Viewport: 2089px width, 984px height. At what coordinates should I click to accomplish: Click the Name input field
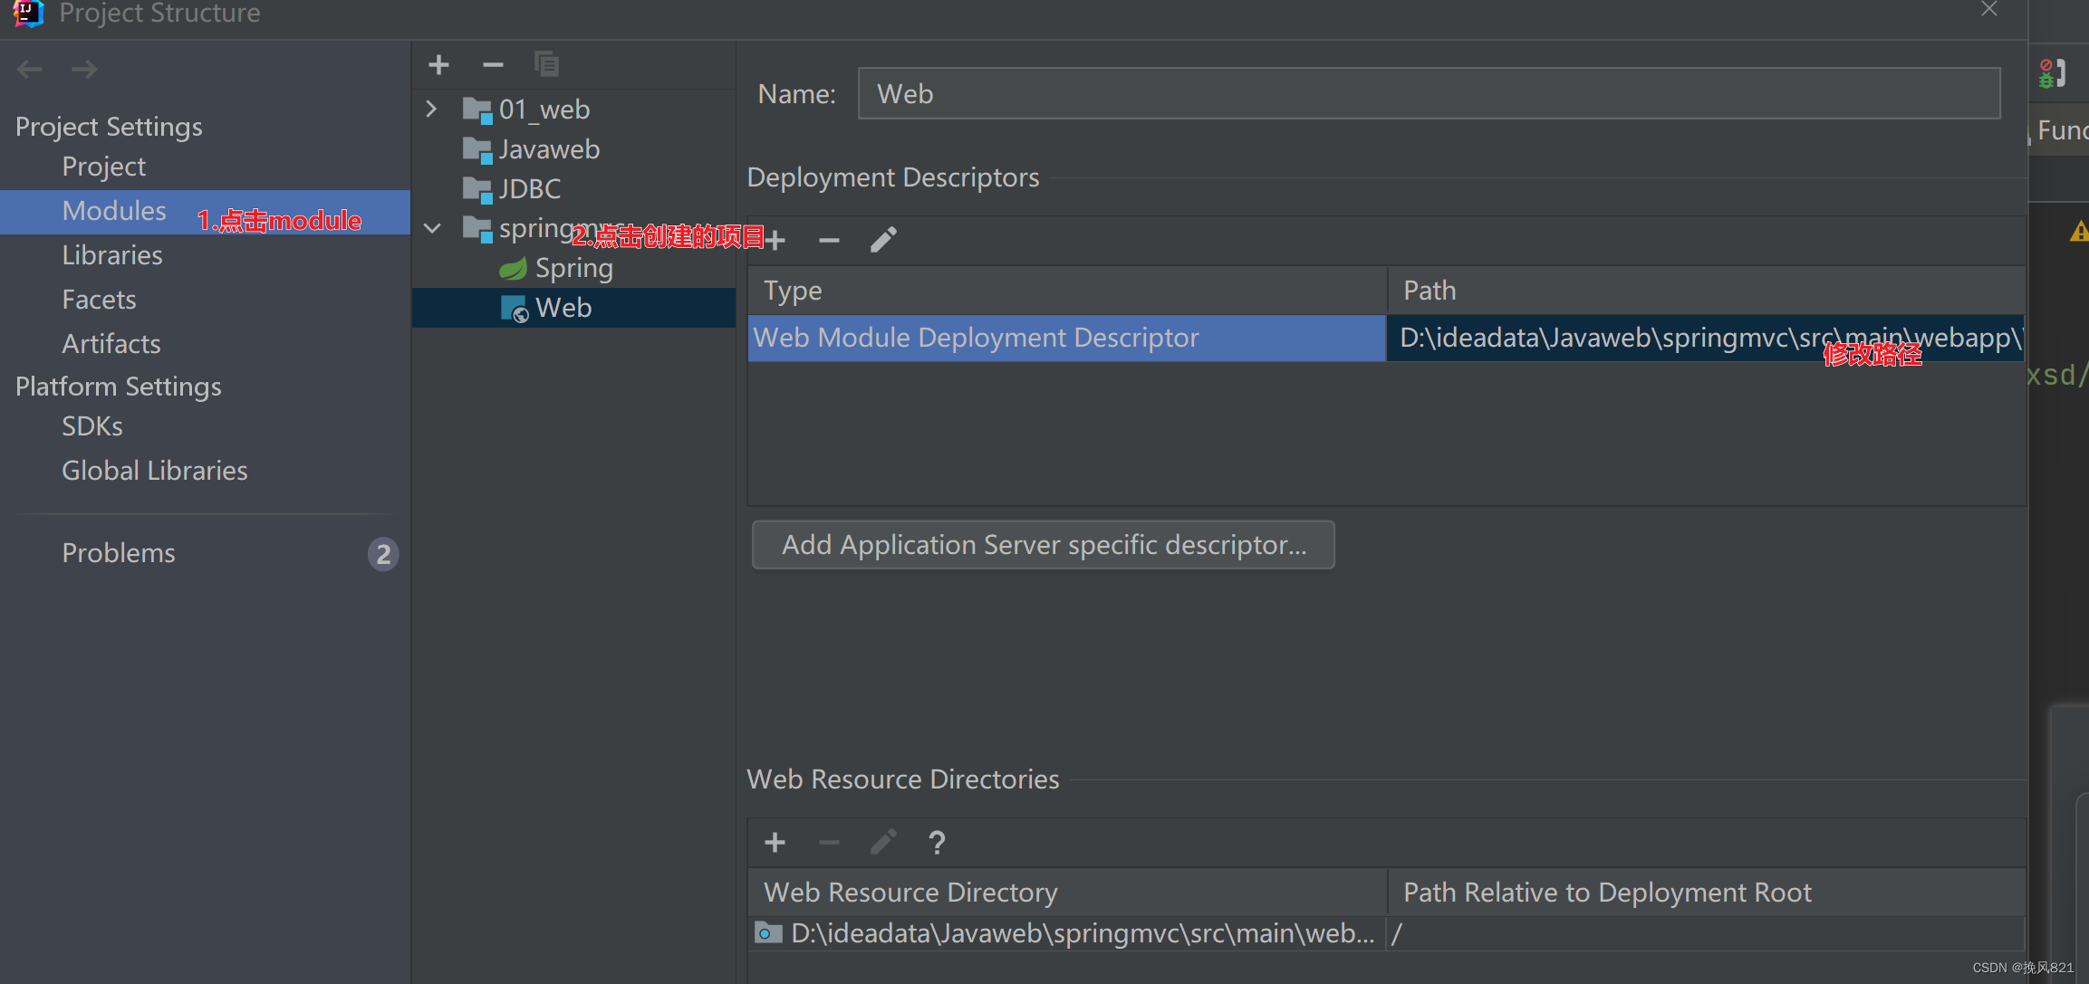[1428, 93]
